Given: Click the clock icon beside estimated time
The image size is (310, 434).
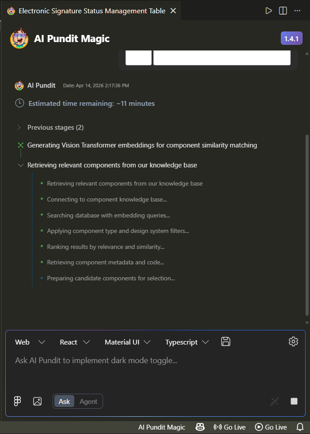Looking at the screenshot, I should [x=19, y=103].
